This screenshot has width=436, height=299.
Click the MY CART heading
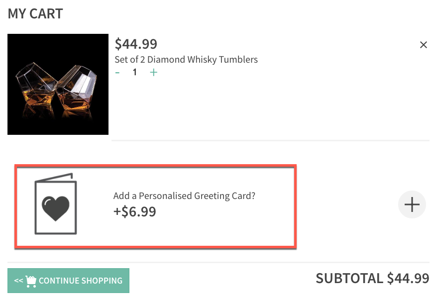[x=35, y=13]
